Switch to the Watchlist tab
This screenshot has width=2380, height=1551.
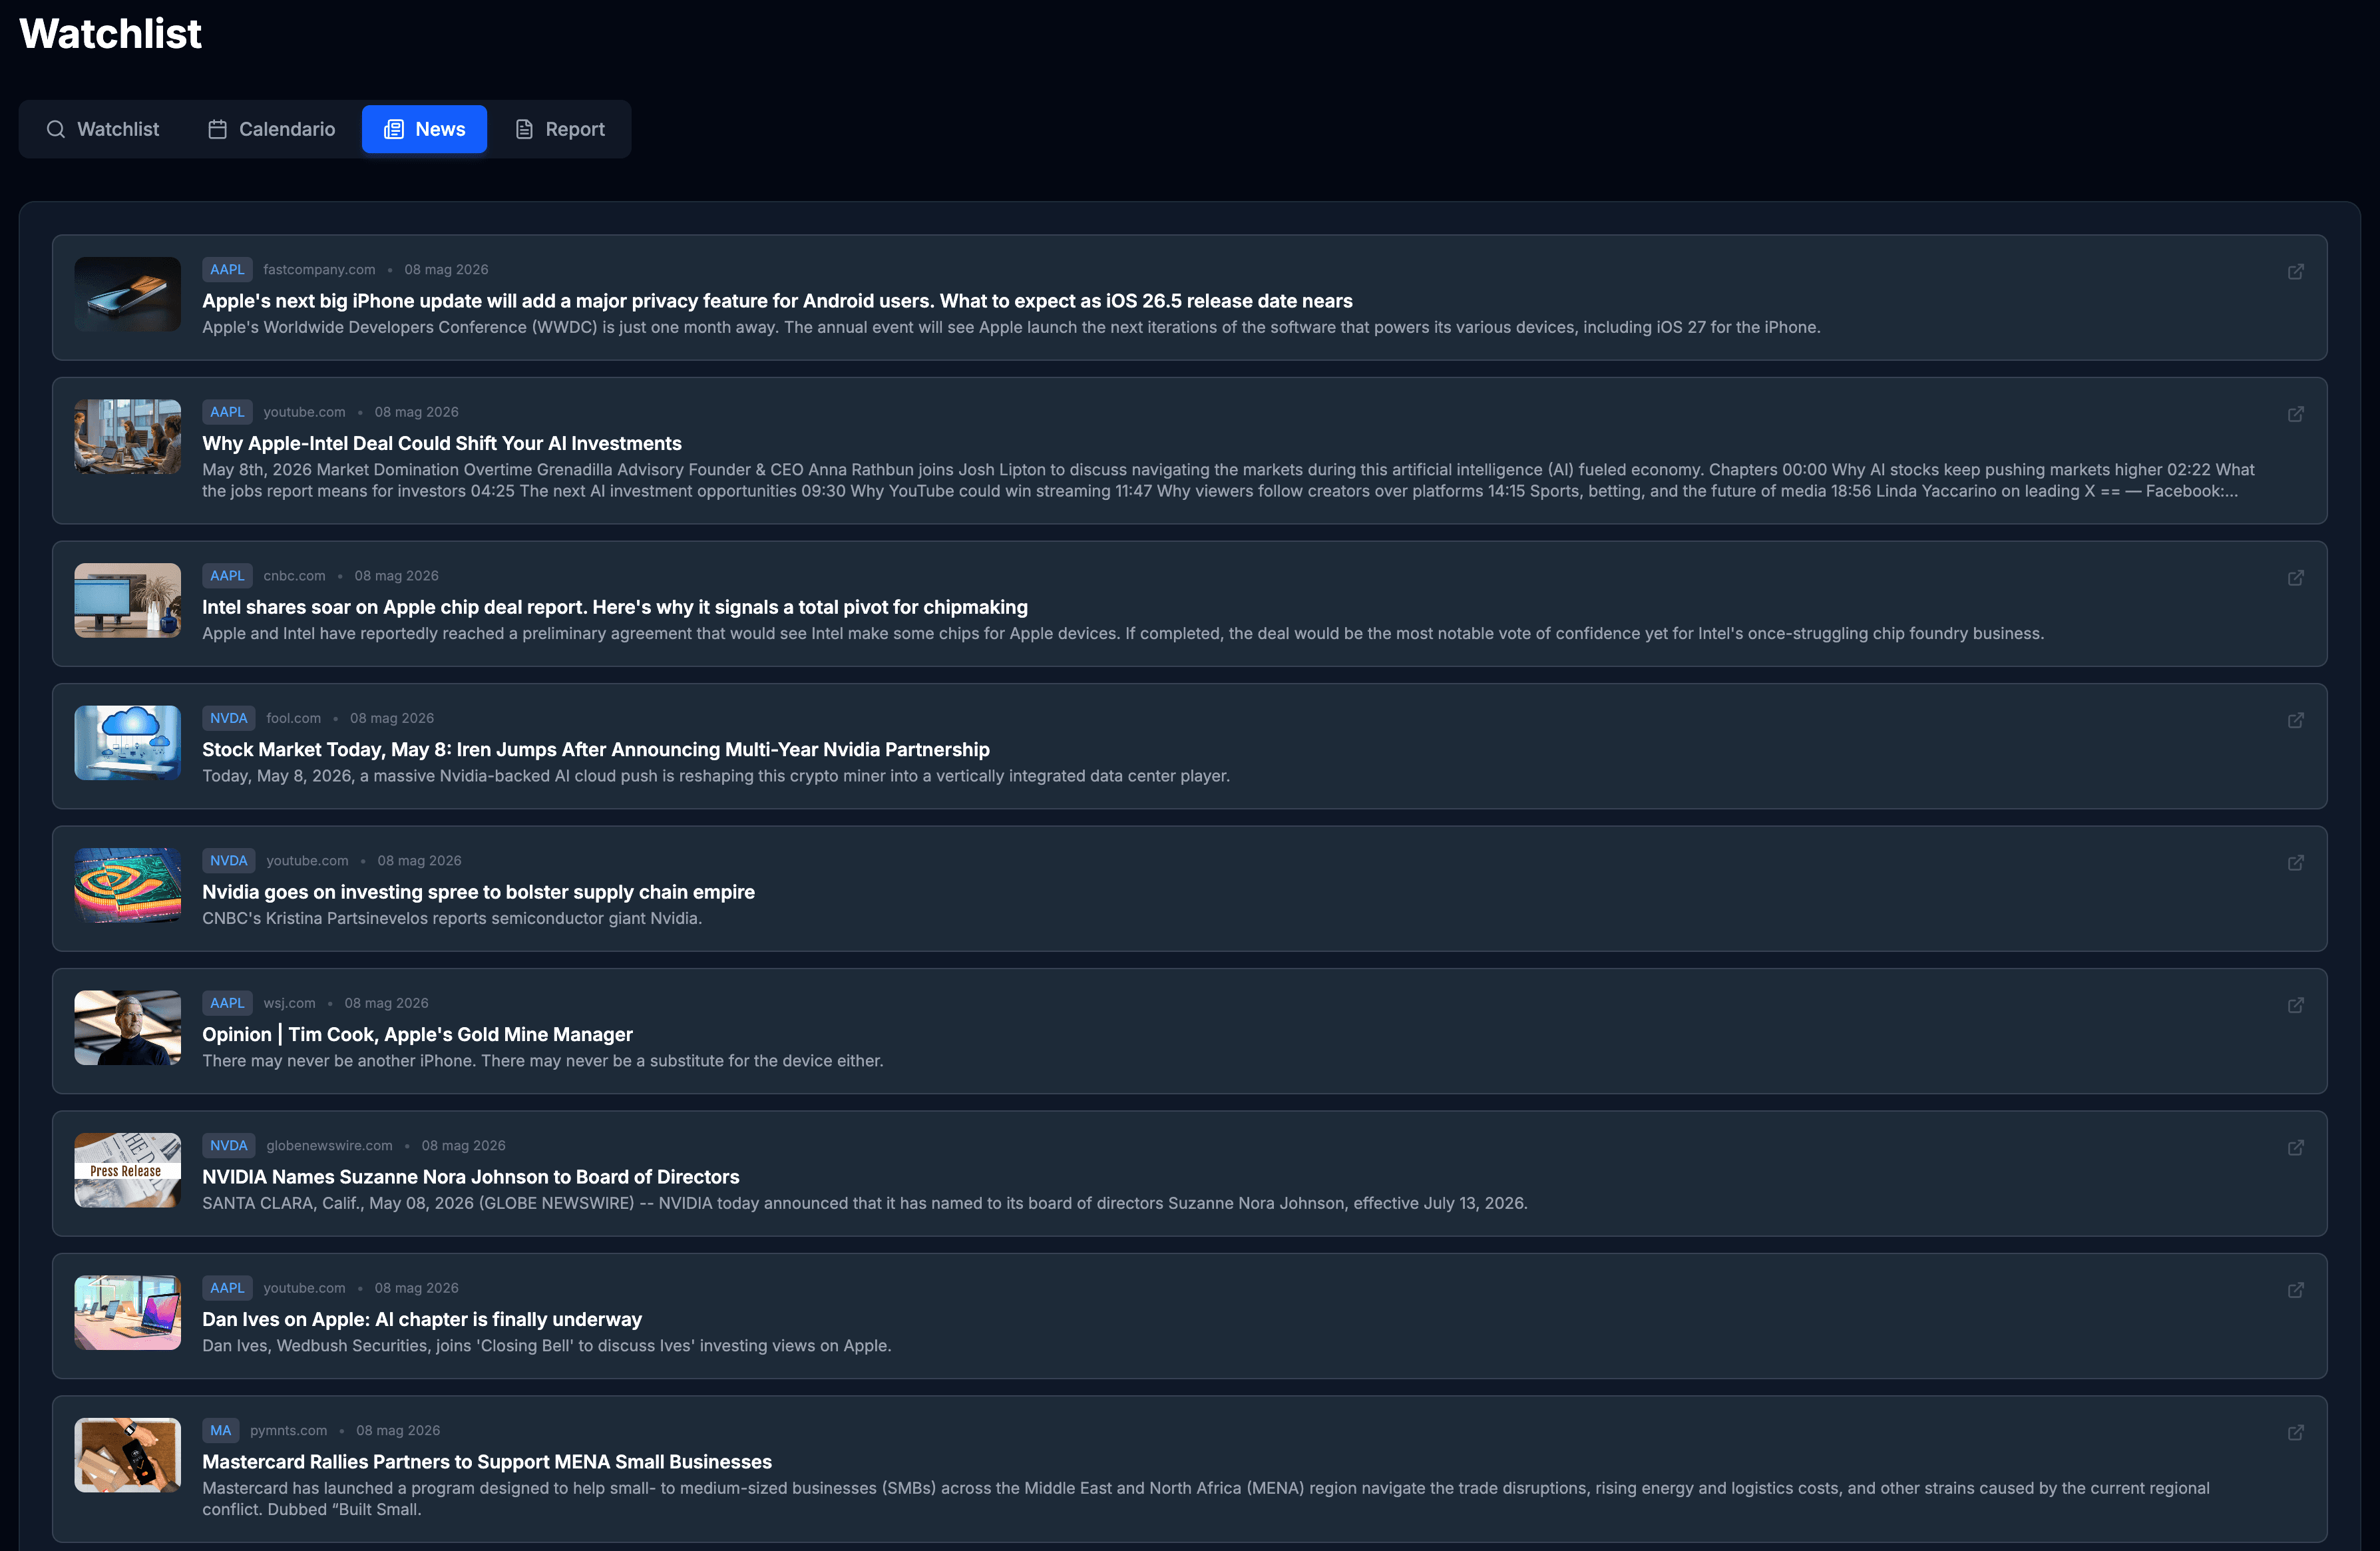103,129
